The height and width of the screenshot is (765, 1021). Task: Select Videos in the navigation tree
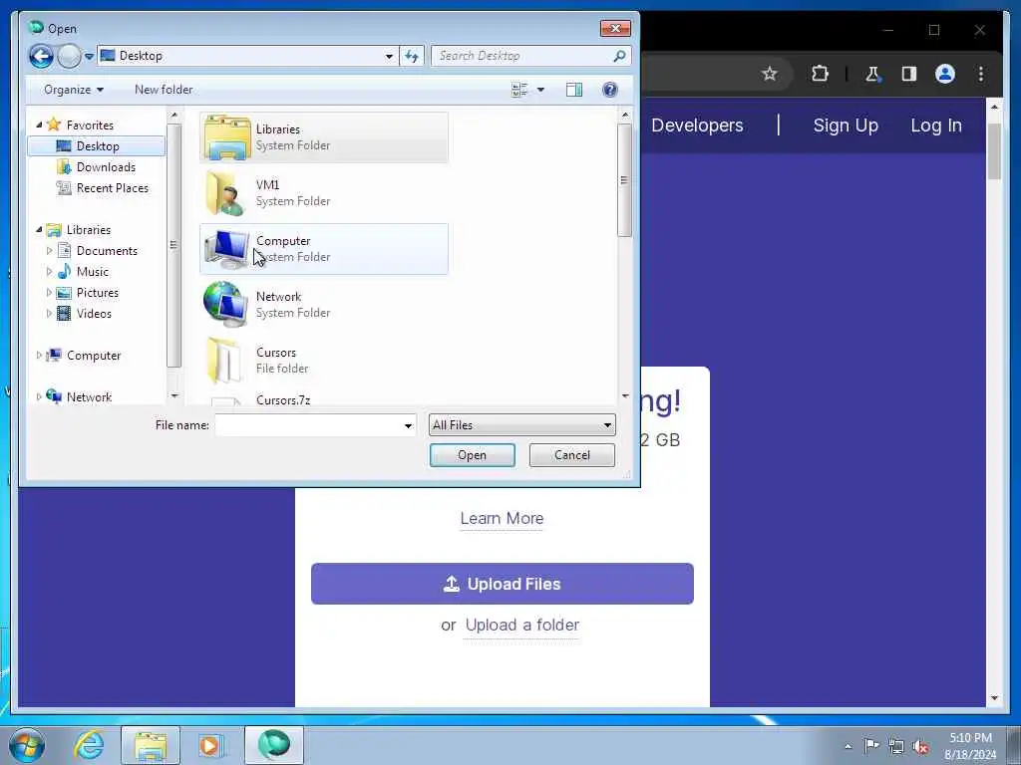coord(94,313)
